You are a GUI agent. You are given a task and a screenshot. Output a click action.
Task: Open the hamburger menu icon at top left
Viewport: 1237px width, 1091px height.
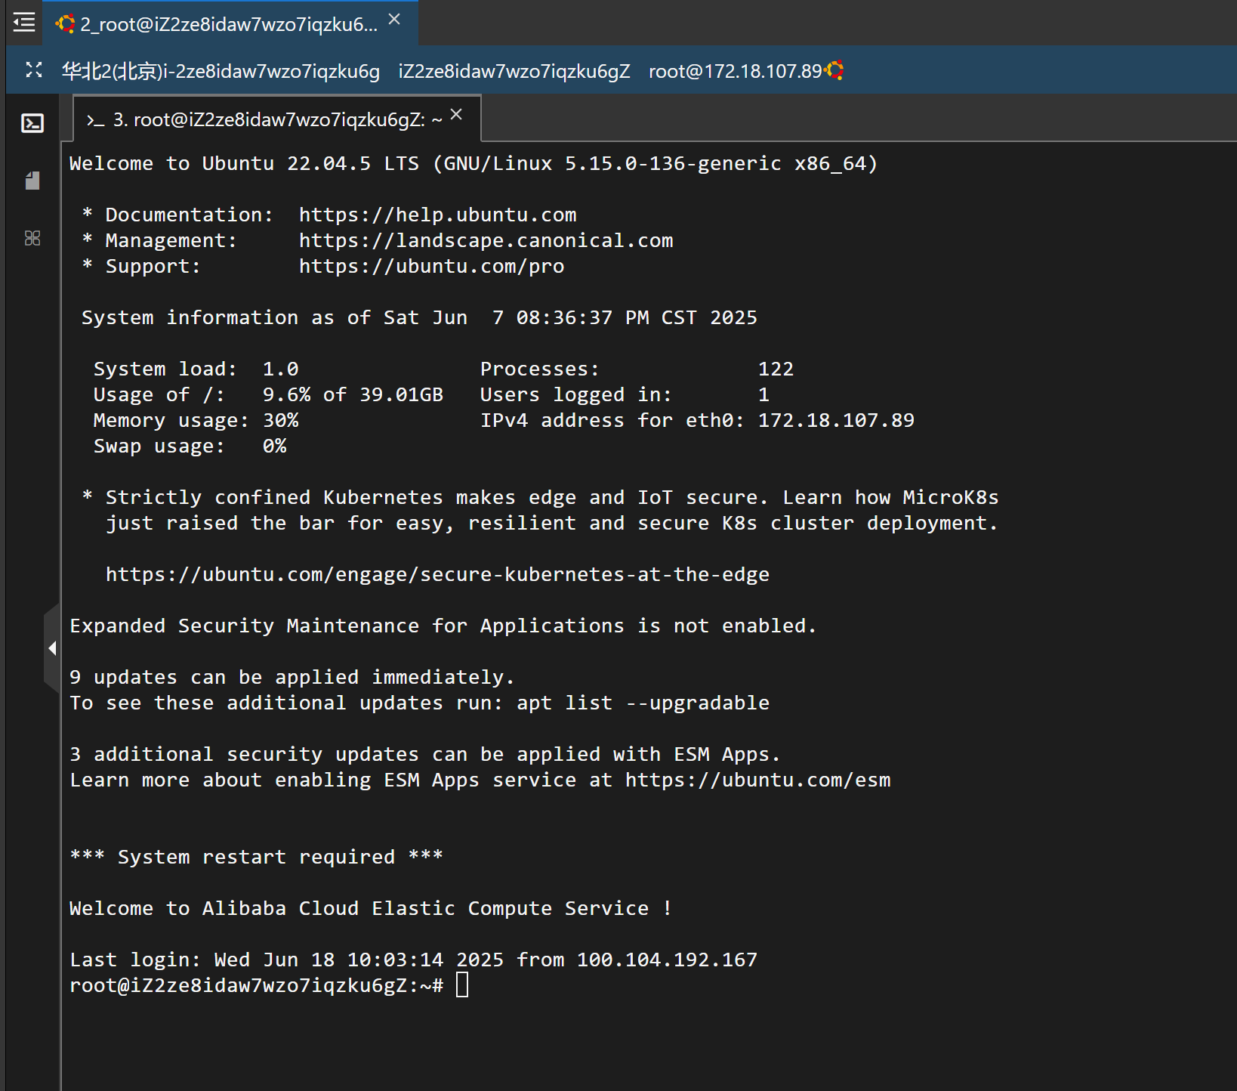(24, 22)
